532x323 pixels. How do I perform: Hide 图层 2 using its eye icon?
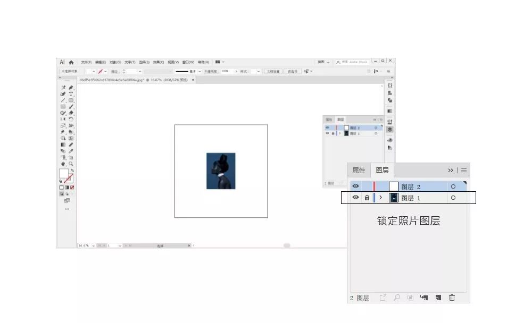[x=355, y=186]
